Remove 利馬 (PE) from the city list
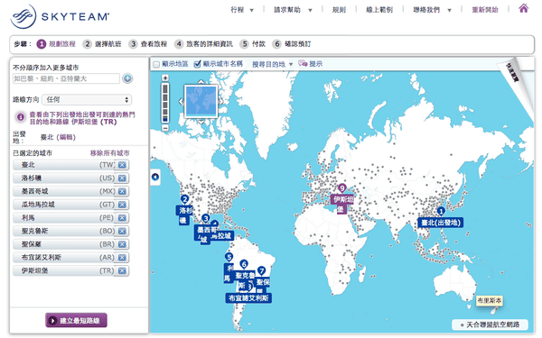 pyautogui.click(x=122, y=218)
